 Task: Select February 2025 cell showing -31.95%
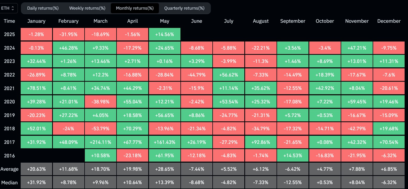[x=68, y=34]
